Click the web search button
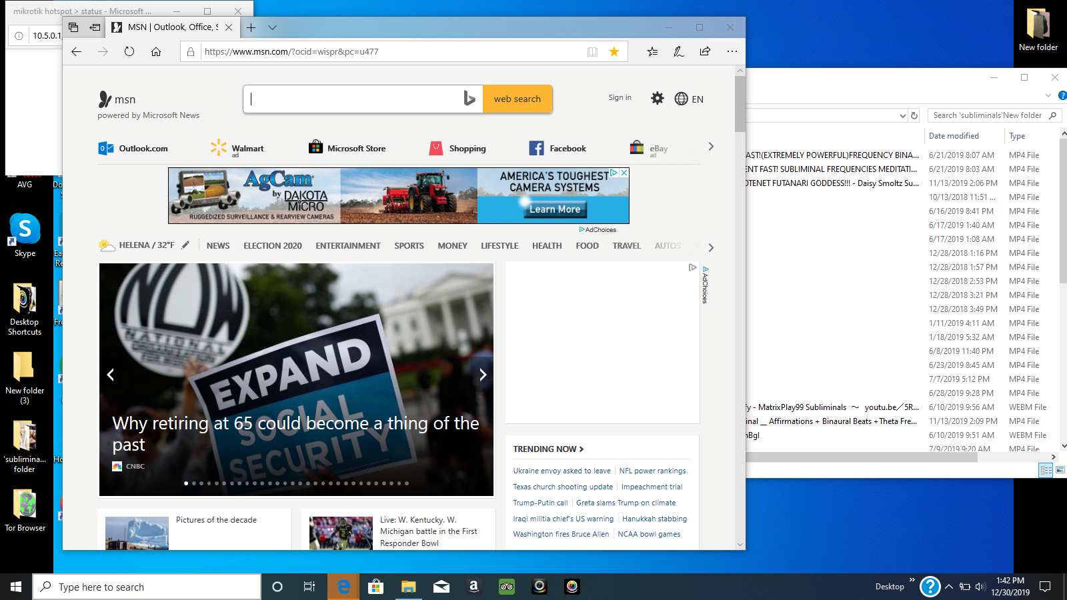1067x600 pixels. (517, 99)
